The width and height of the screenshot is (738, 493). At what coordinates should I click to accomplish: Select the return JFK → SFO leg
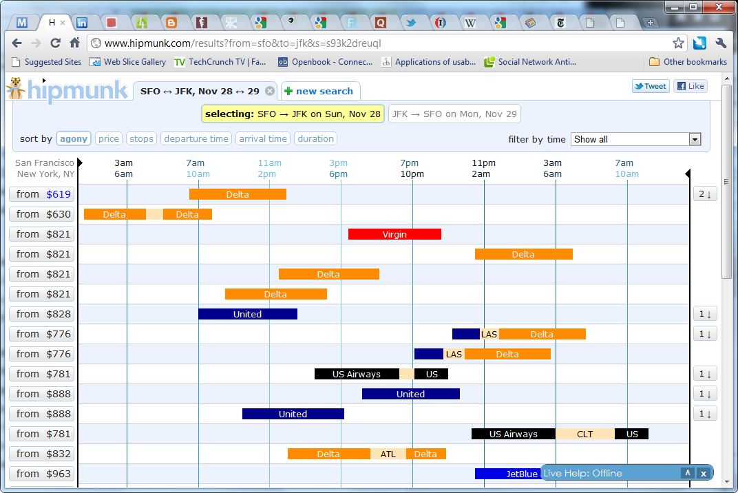[x=454, y=114]
